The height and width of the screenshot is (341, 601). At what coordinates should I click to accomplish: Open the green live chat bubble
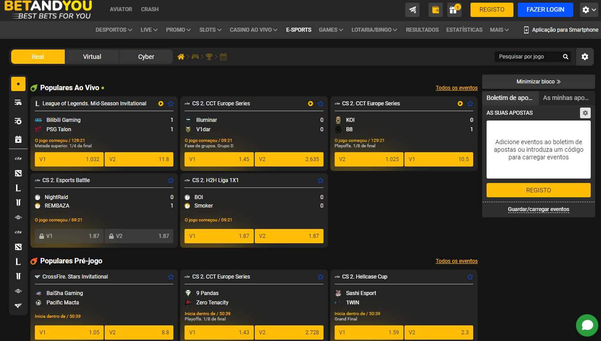pyautogui.click(x=587, y=325)
